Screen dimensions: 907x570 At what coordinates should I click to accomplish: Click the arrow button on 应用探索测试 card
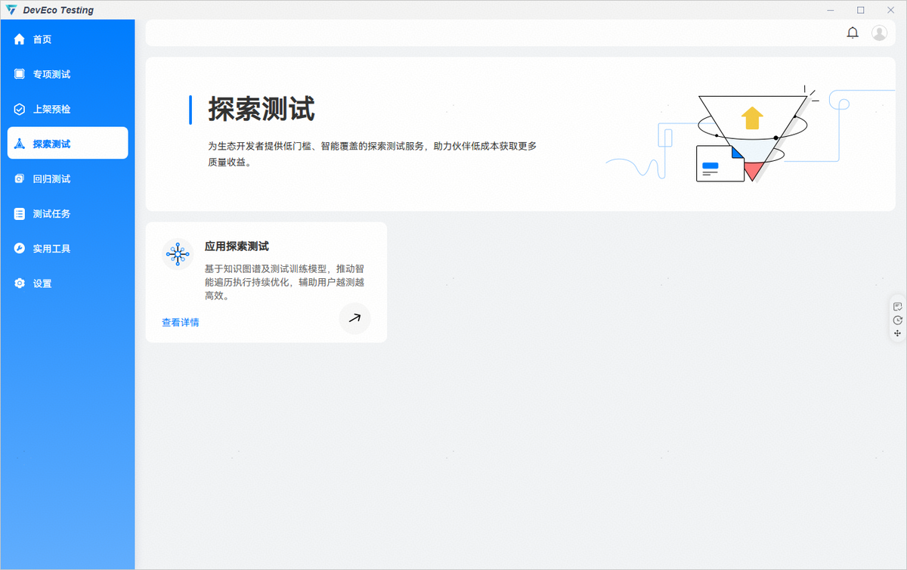[354, 318]
